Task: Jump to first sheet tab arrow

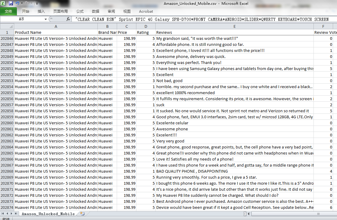Action: (3, 214)
